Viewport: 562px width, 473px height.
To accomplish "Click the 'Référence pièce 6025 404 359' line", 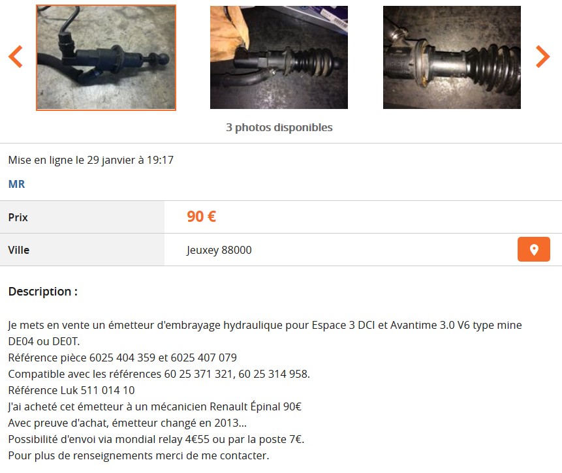I will pyautogui.click(x=122, y=358).
